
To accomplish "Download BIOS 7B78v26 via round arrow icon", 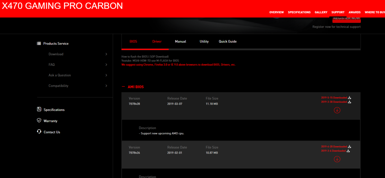I will click(337, 159).
